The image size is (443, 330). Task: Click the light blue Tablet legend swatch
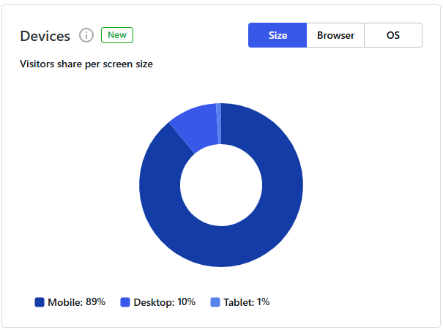pos(215,302)
